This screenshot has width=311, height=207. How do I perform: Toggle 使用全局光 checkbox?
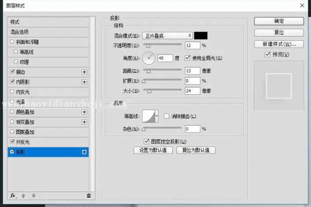187,58
